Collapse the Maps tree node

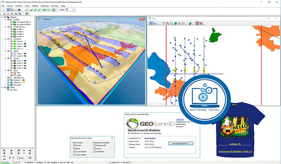[x=2, y=87]
